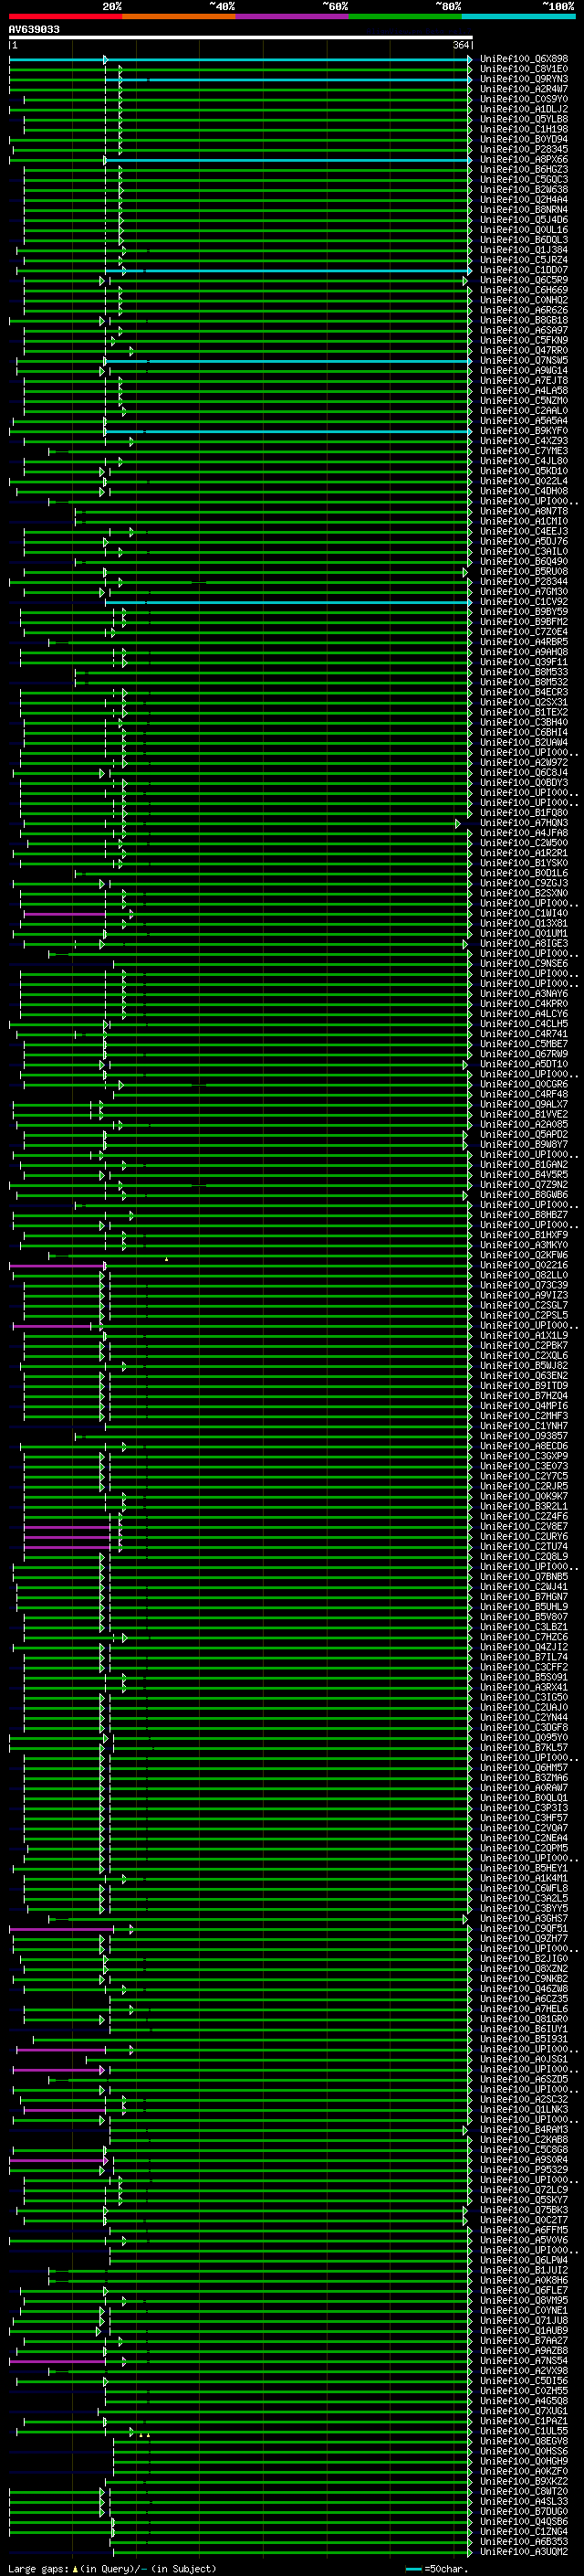Select the UniRef100_Q8EGV8 label
This screenshot has height=2576, width=584.
click(524, 2442)
